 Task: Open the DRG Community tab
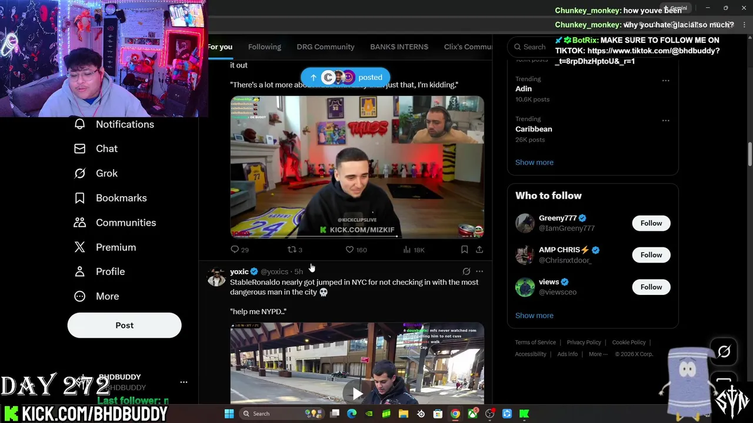[x=325, y=47]
